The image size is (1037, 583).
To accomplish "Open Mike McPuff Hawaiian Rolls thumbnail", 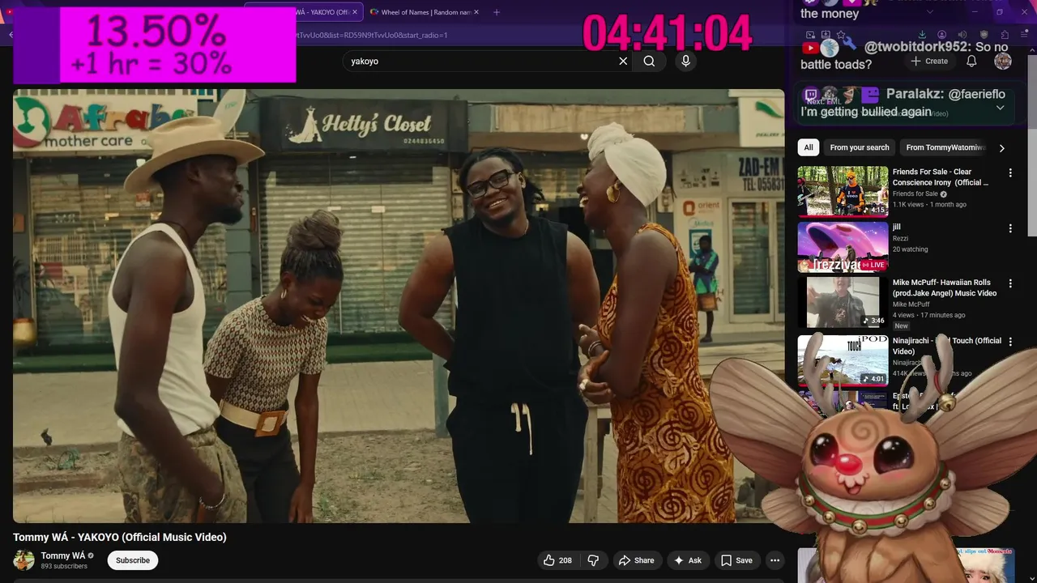I will point(843,303).
